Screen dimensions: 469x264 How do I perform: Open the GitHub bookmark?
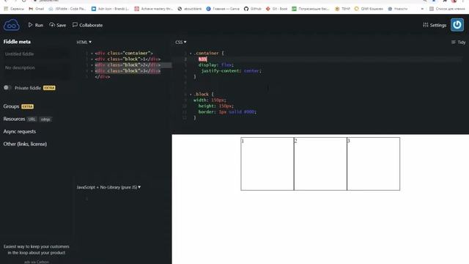pos(252,9)
